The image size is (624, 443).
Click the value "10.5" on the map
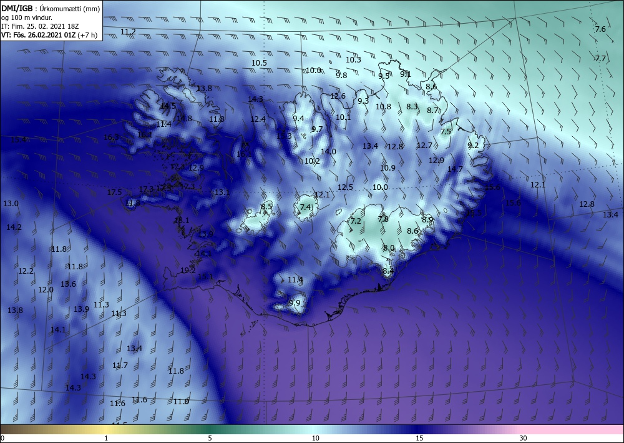pos(259,63)
